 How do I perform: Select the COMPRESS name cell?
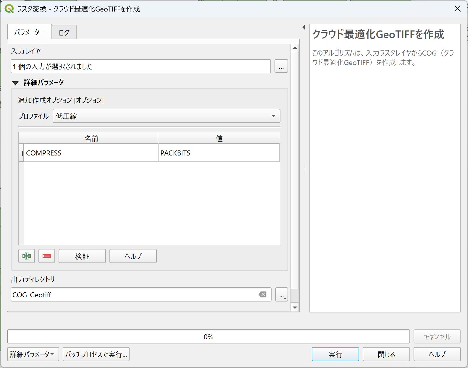pos(91,153)
